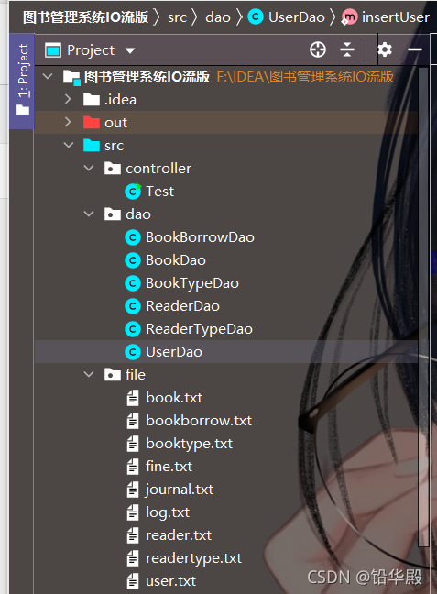Click the red out folder icon
437x594 pixels.
[92, 122]
